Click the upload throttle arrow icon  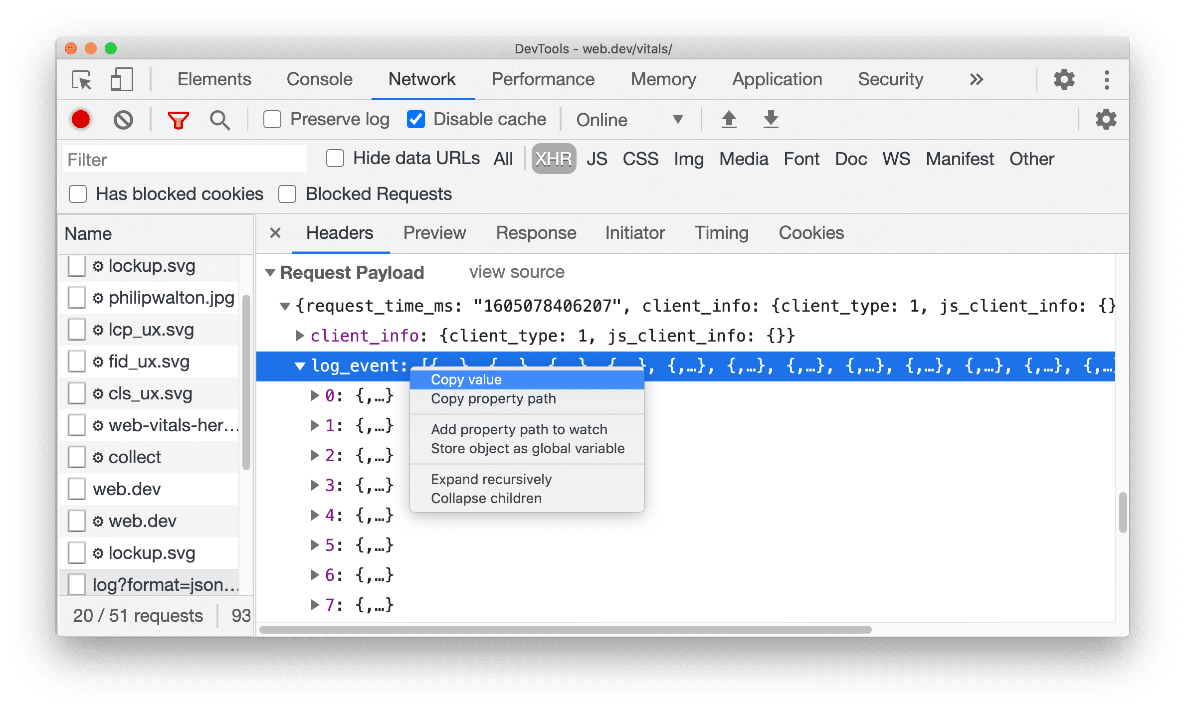coord(729,119)
